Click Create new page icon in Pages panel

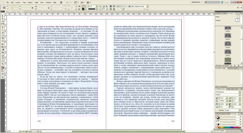point(235,66)
